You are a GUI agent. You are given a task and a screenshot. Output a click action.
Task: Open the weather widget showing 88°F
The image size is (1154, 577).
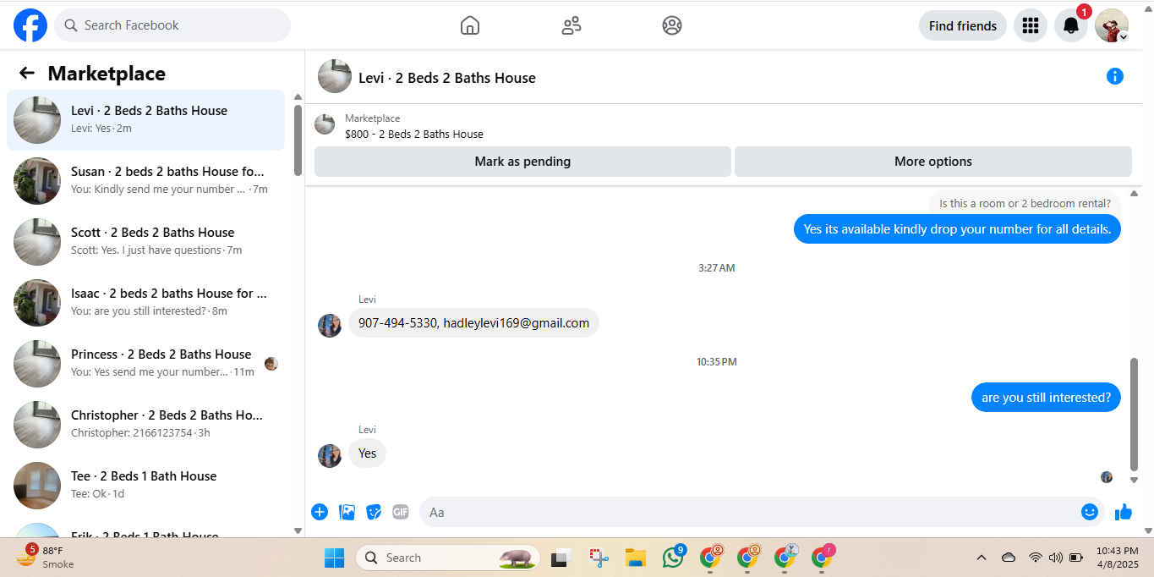[x=47, y=557]
